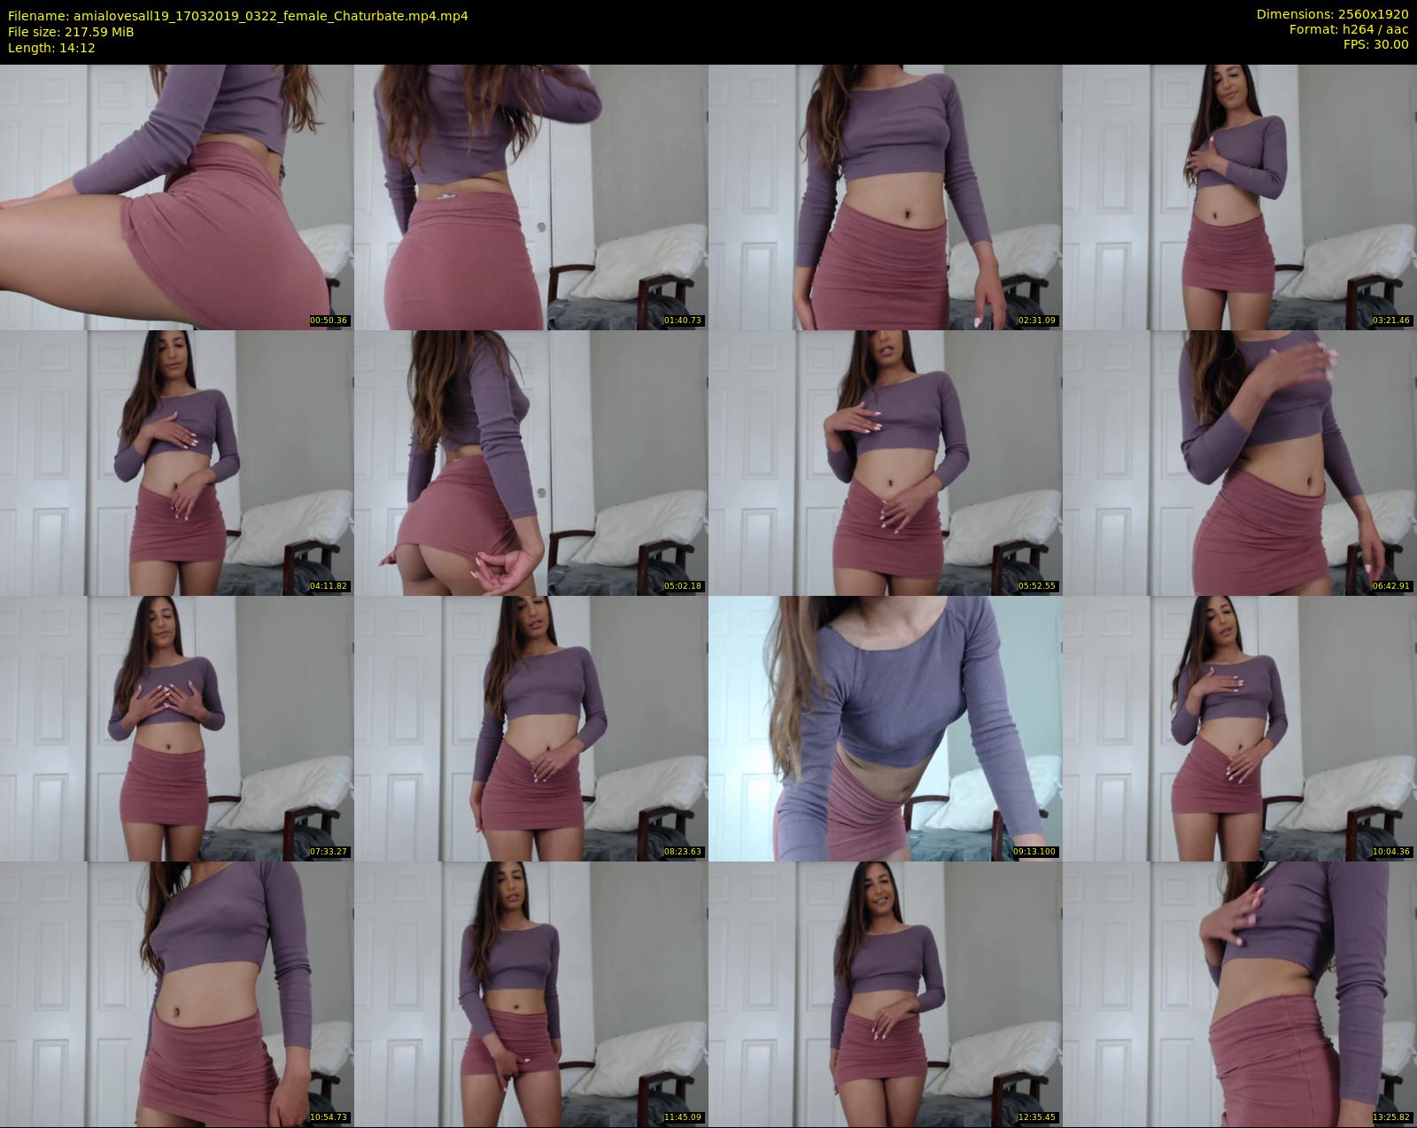
Task: Open the frame stamped 13:25.82
Action: pos(1239,993)
